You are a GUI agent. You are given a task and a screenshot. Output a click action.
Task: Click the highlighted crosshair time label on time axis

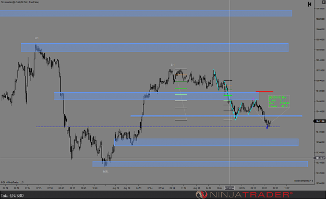point(230,188)
